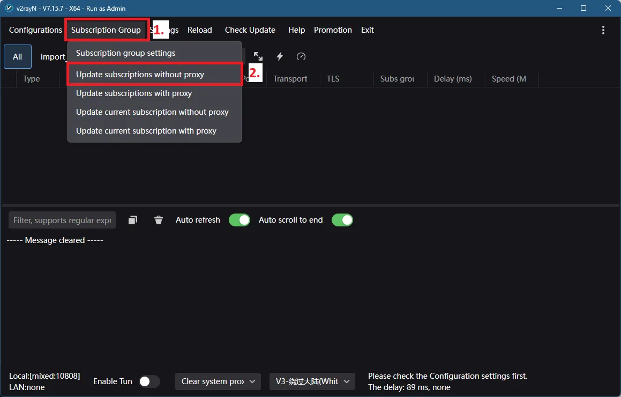Viewport: 621px width, 397px height.
Task: Disable the Auto scroll to end switch
Action: (x=342, y=220)
